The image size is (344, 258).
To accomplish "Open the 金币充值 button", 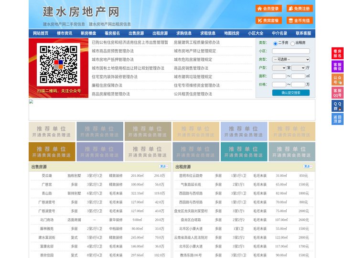I will click(300, 21).
